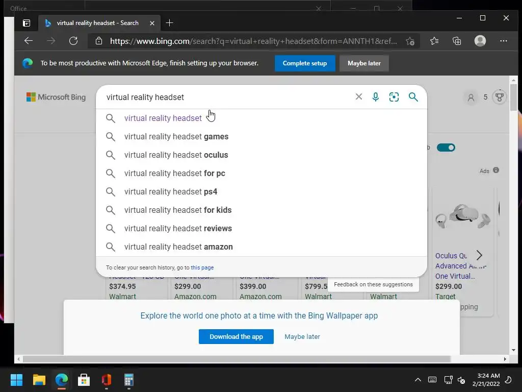
Task: Open the Windows Start menu
Action: pos(16,380)
